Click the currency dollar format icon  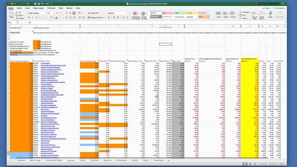tap(109, 18)
